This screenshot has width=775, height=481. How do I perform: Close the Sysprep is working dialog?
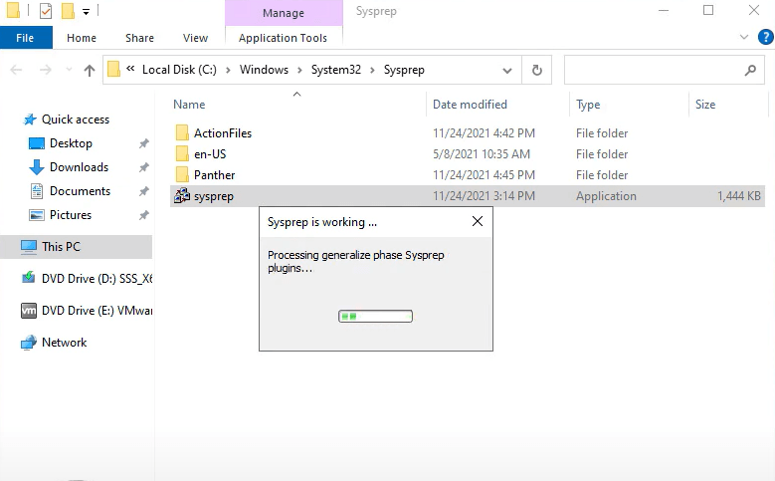click(x=478, y=221)
